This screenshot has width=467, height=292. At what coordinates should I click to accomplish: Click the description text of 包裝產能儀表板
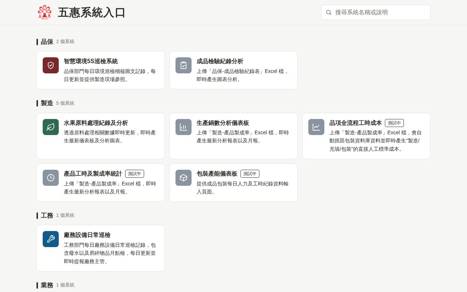click(243, 188)
